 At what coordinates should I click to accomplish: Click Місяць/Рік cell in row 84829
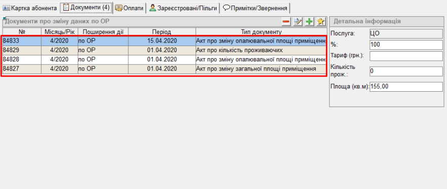[x=60, y=51]
